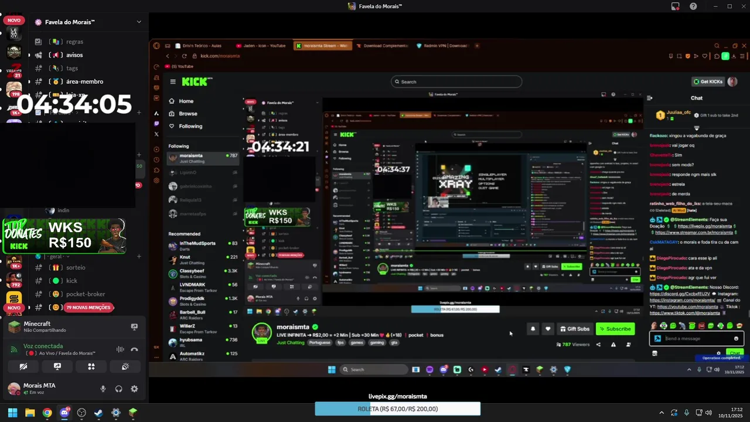The height and width of the screenshot is (422, 750).
Task: Switch to Download Complementar tab
Action: (382, 46)
